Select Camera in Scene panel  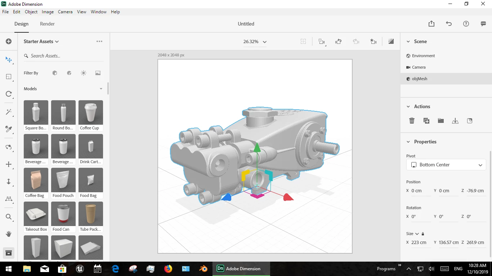click(x=446, y=67)
